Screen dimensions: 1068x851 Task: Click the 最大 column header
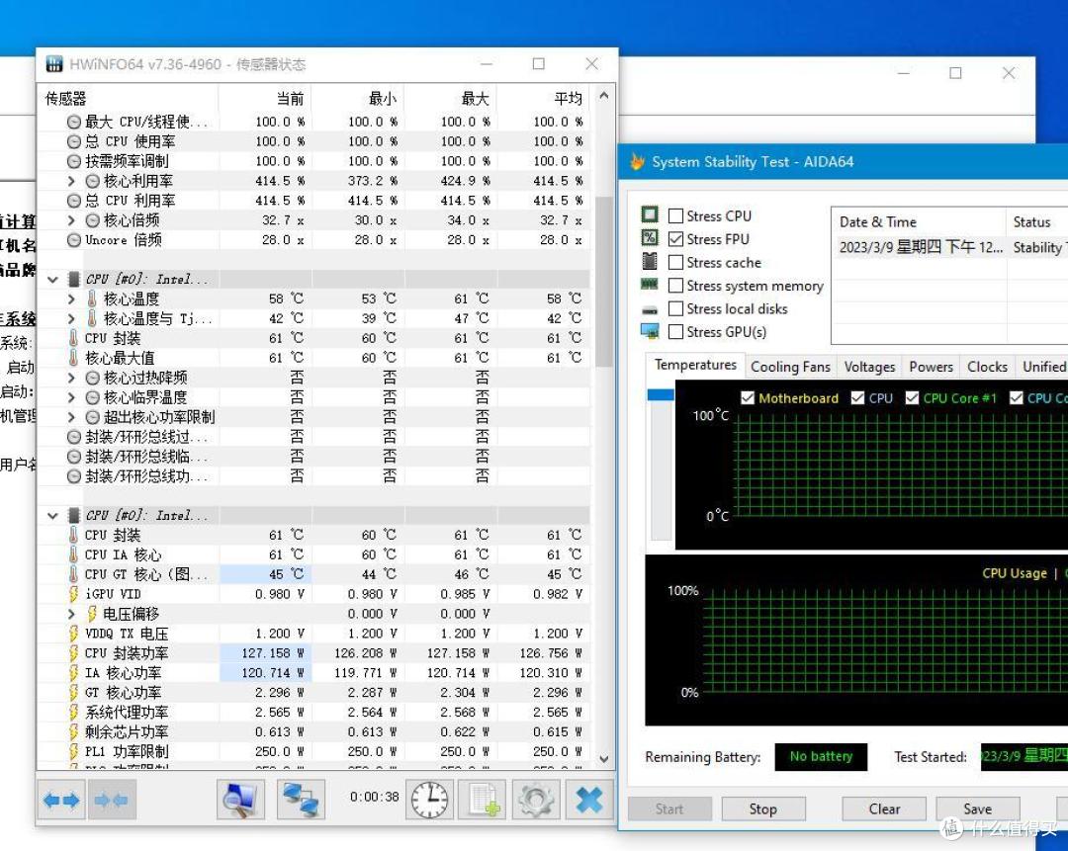(451, 99)
